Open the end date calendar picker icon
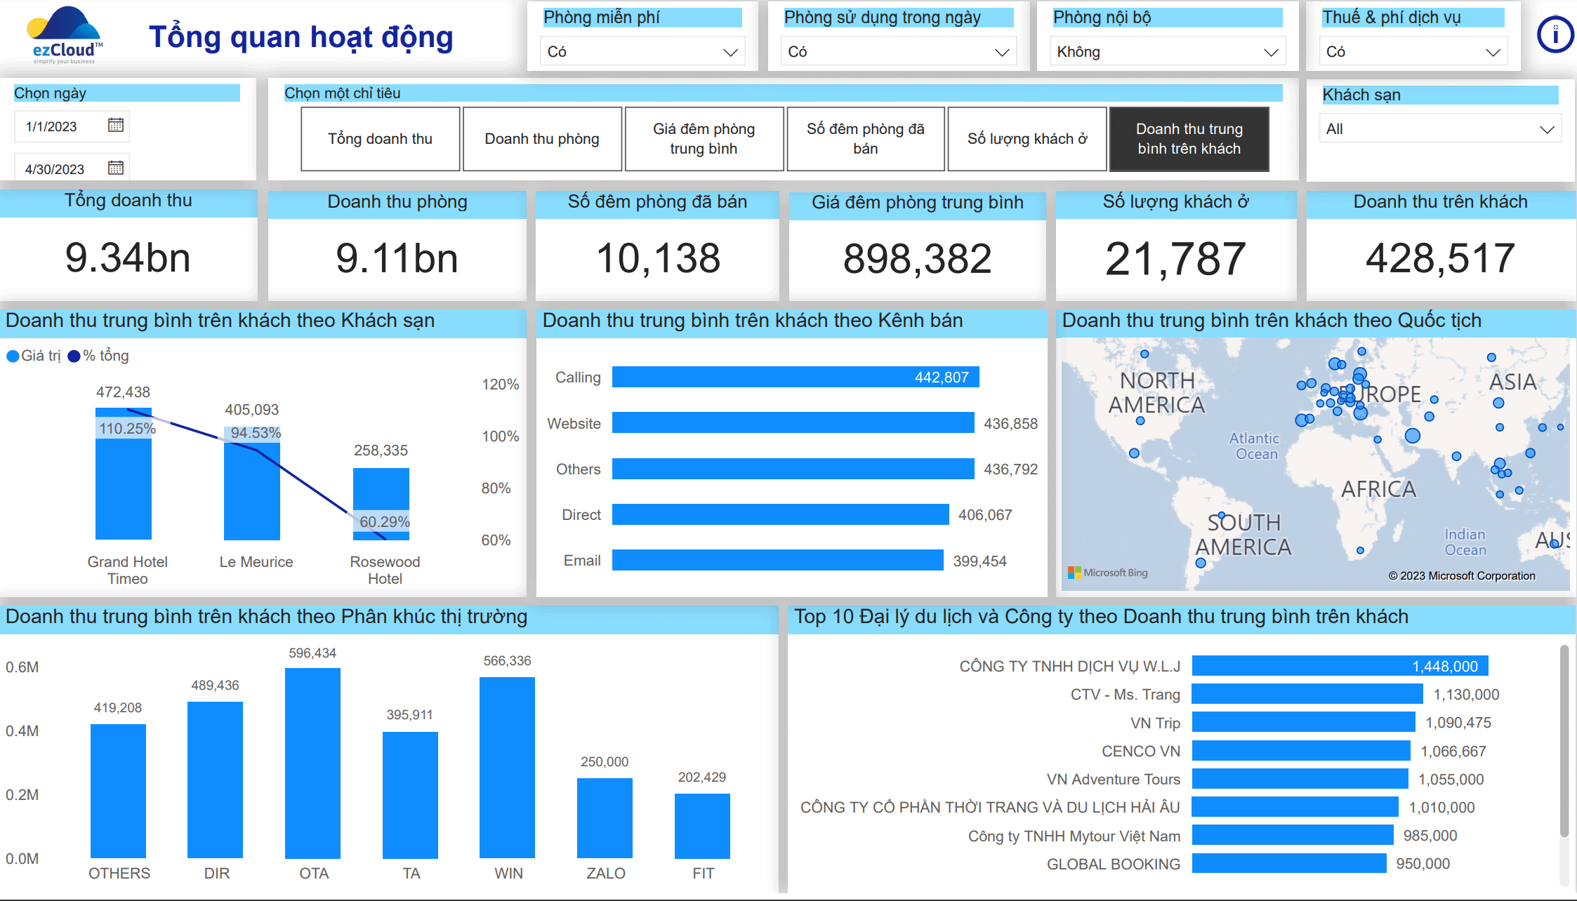Viewport: 1577px width, 901px height. (116, 168)
